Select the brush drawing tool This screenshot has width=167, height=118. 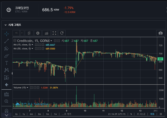coord(7,56)
